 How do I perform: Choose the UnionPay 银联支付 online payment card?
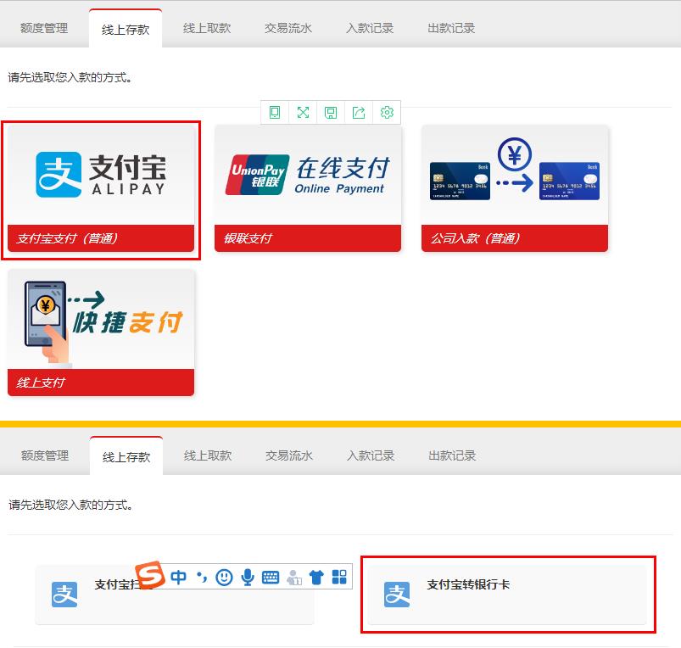307,189
